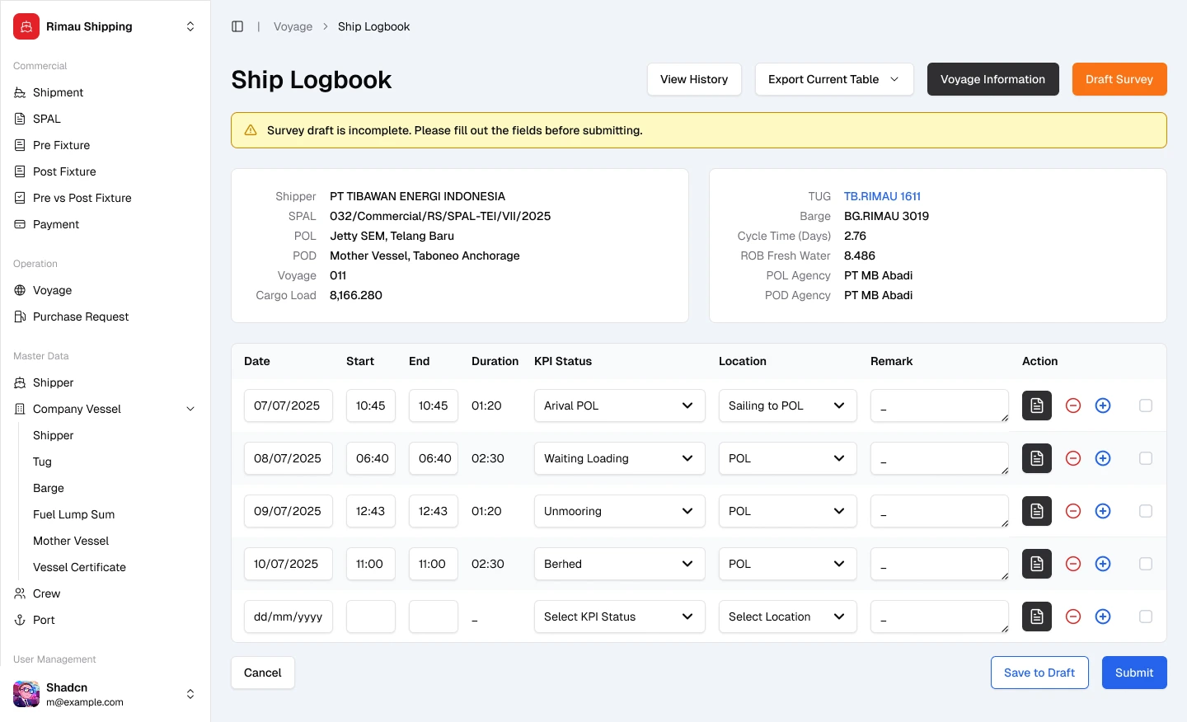
Task: Click the empty dd/mm/yyyy date field
Action: pyautogui.click(x=288, y=617)
